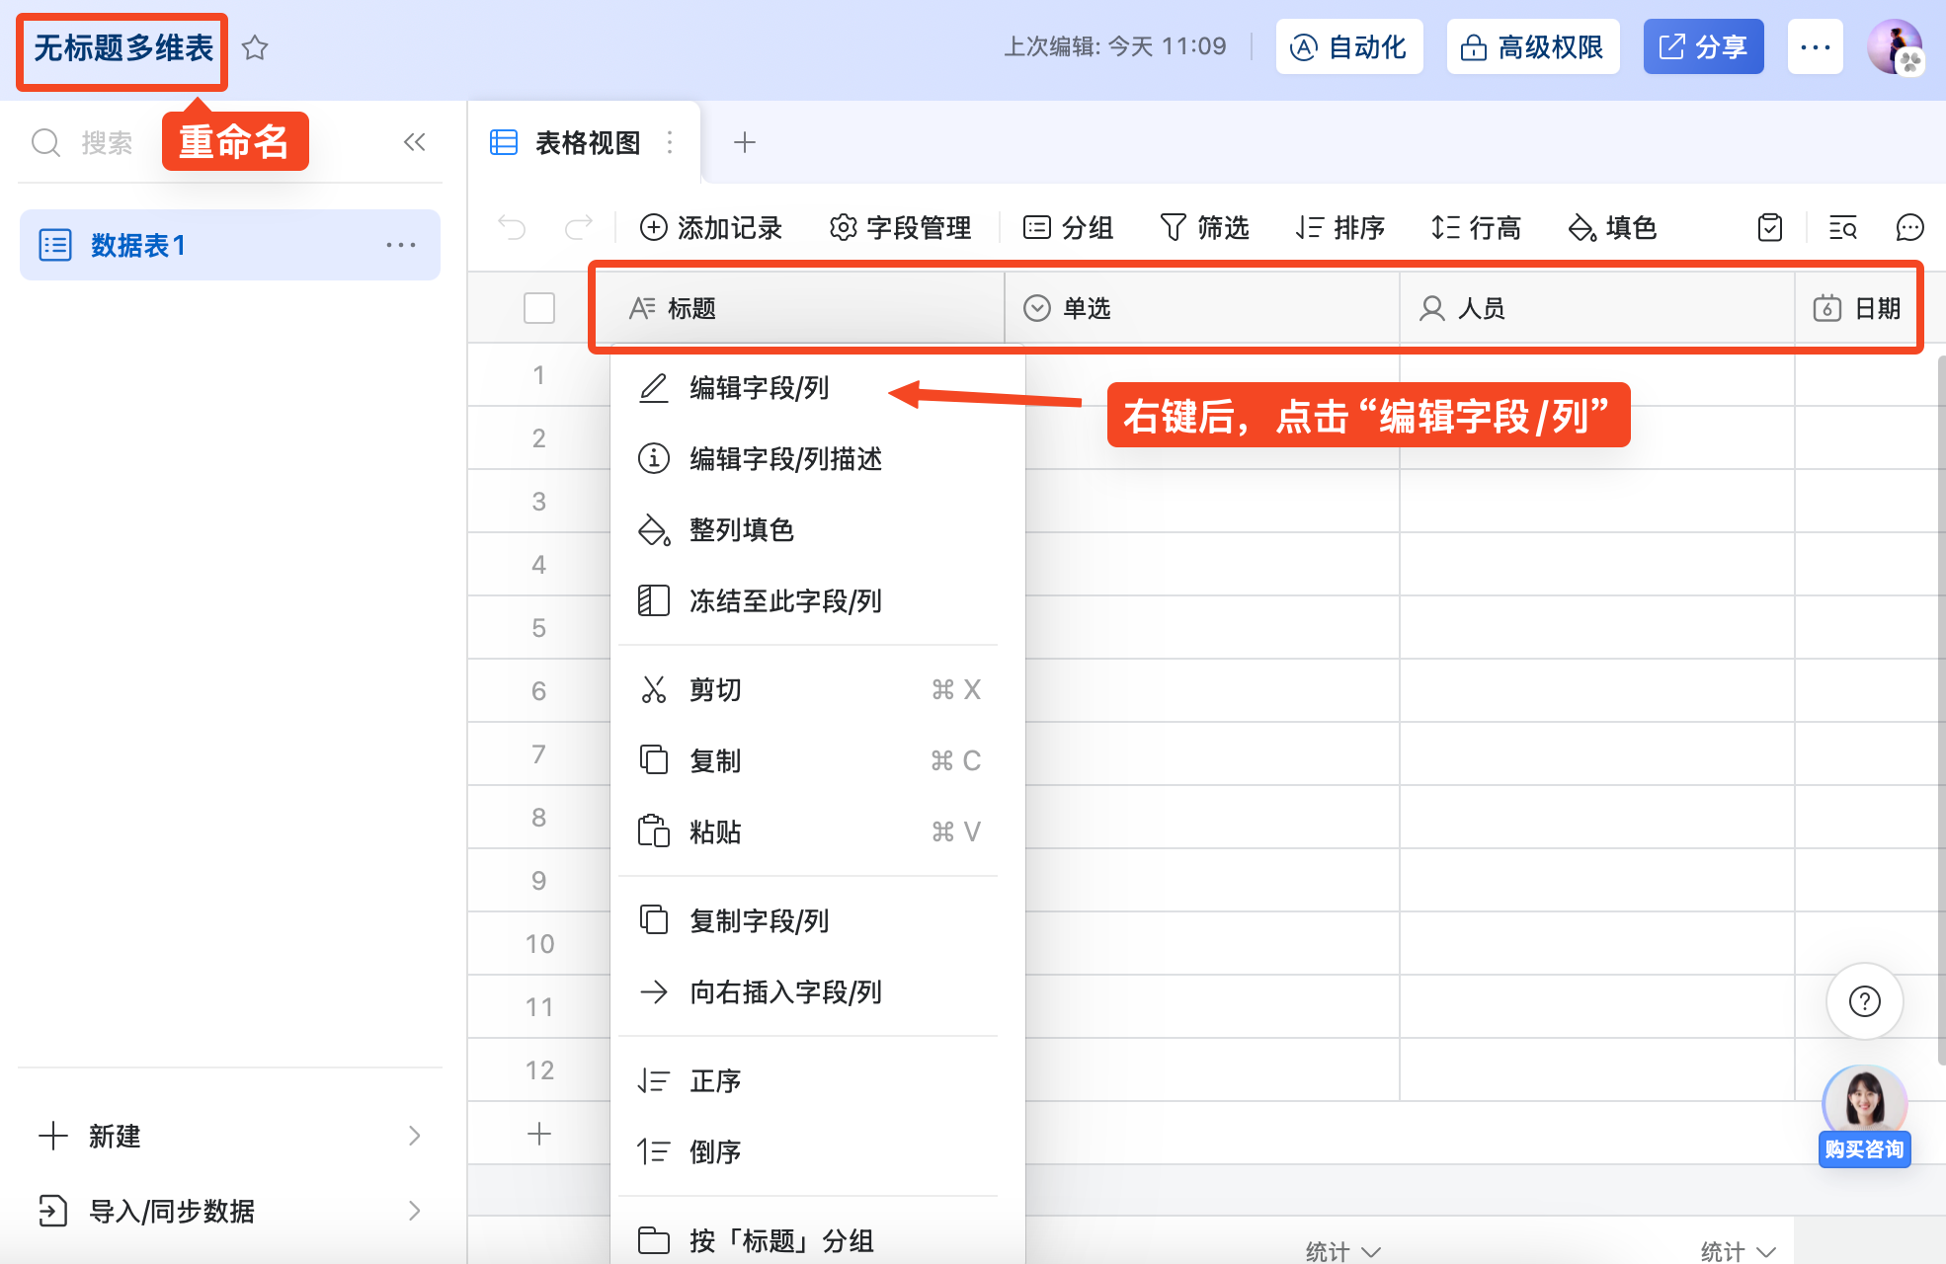This screenshot has width=1946, height=1264.
Task: Open the more options menu at top right
Action: 1815,45
